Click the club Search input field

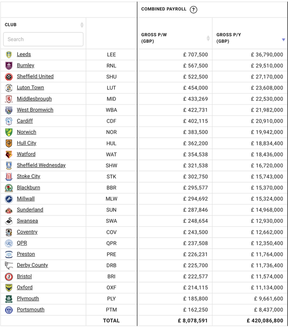point(43,39)
